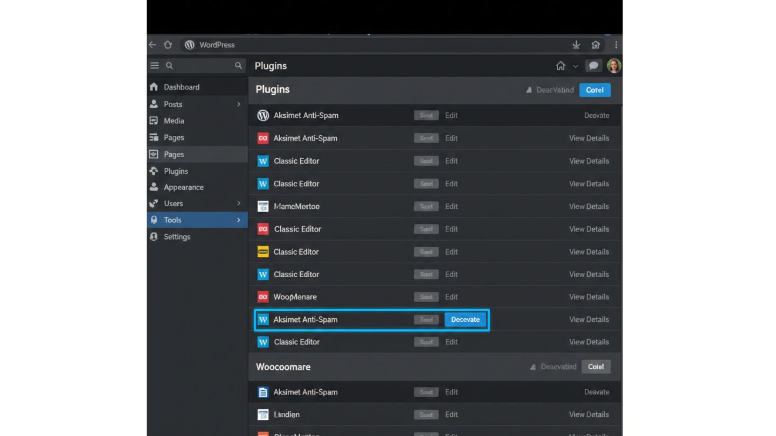Viewport: 776px width, 436px height.
Task: Expand the Posts submenu arrow
Action: 239,104
